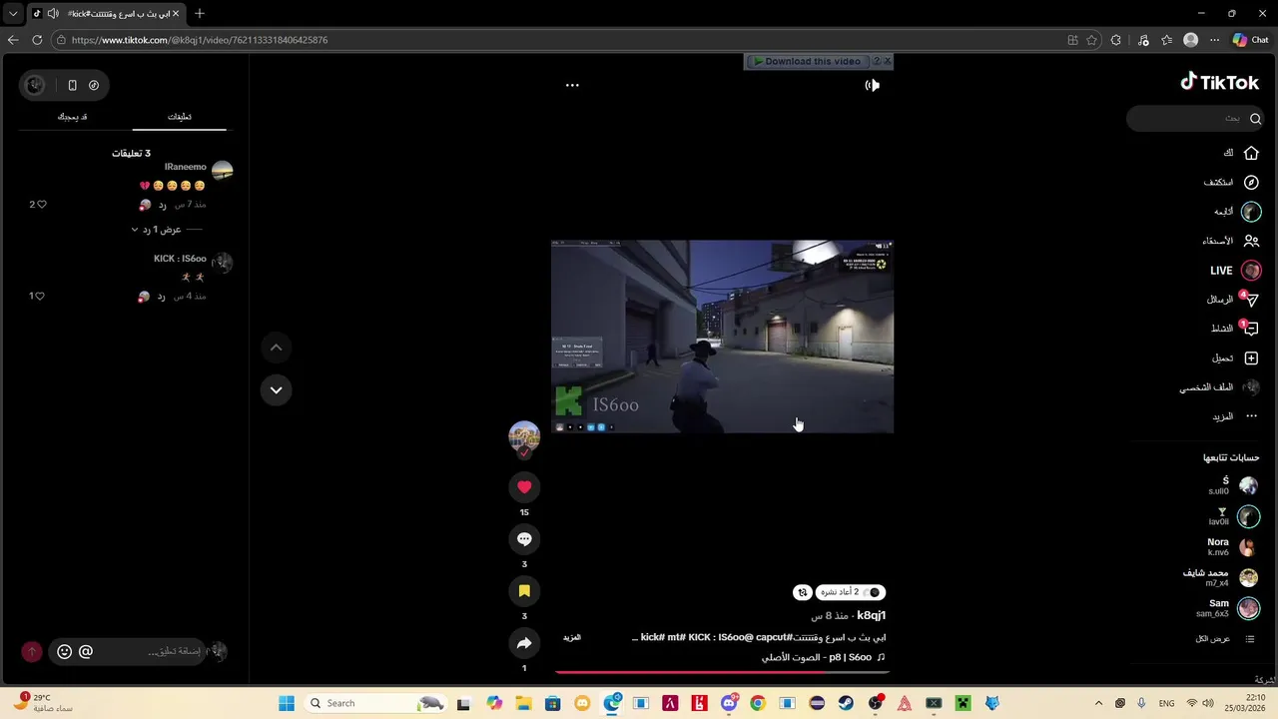The image size is (1278, 719).
Task: Reply to the KICK : IS6oo comment
Action: coord(161,297)
